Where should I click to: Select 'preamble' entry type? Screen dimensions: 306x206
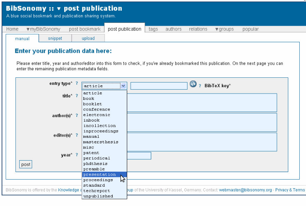[104, 169]
